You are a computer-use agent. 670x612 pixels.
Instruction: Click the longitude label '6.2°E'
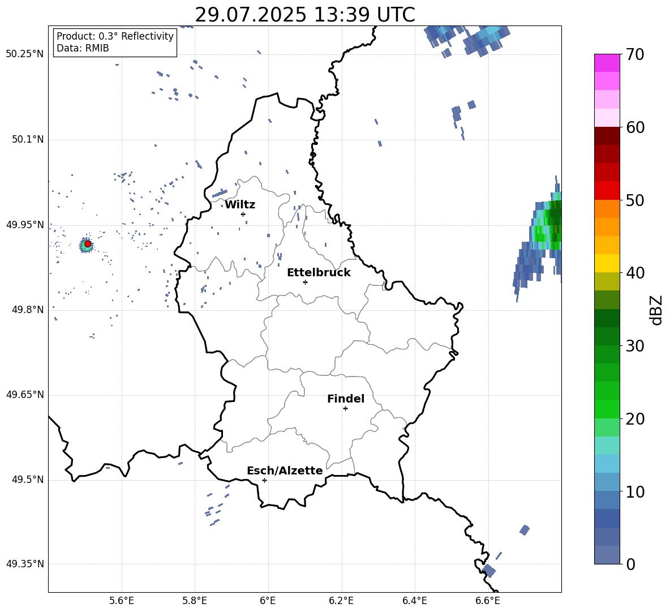point(341,601)
